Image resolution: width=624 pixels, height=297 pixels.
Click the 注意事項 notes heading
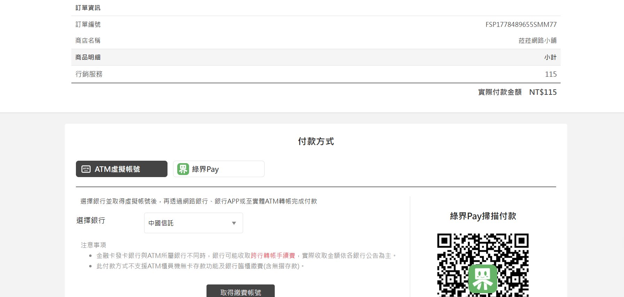[x=93, y=245]
